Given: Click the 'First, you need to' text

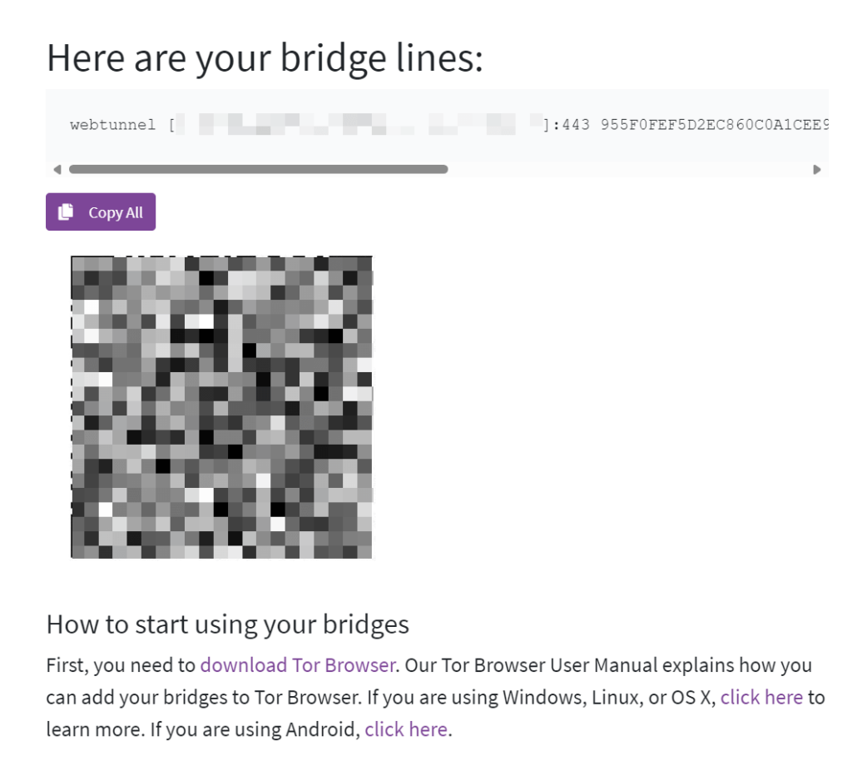Looking at the screenshot, I should (x=121, y=665).
